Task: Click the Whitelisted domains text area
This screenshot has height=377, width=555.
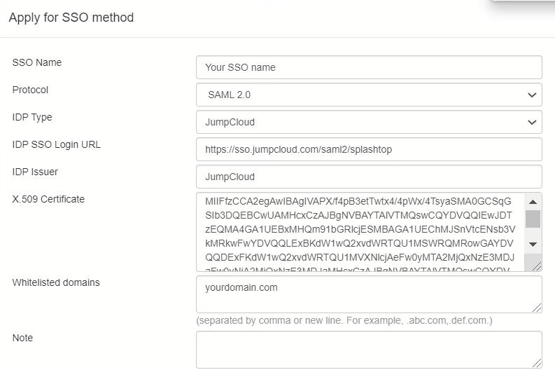Action: pos(369,294)
